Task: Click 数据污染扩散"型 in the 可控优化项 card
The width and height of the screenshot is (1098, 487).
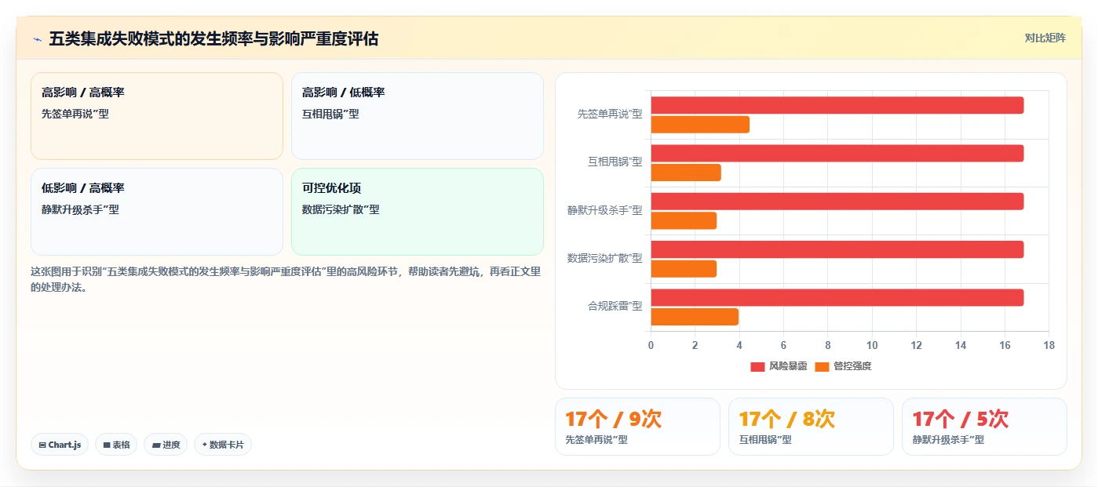Action: click(341, 209)
